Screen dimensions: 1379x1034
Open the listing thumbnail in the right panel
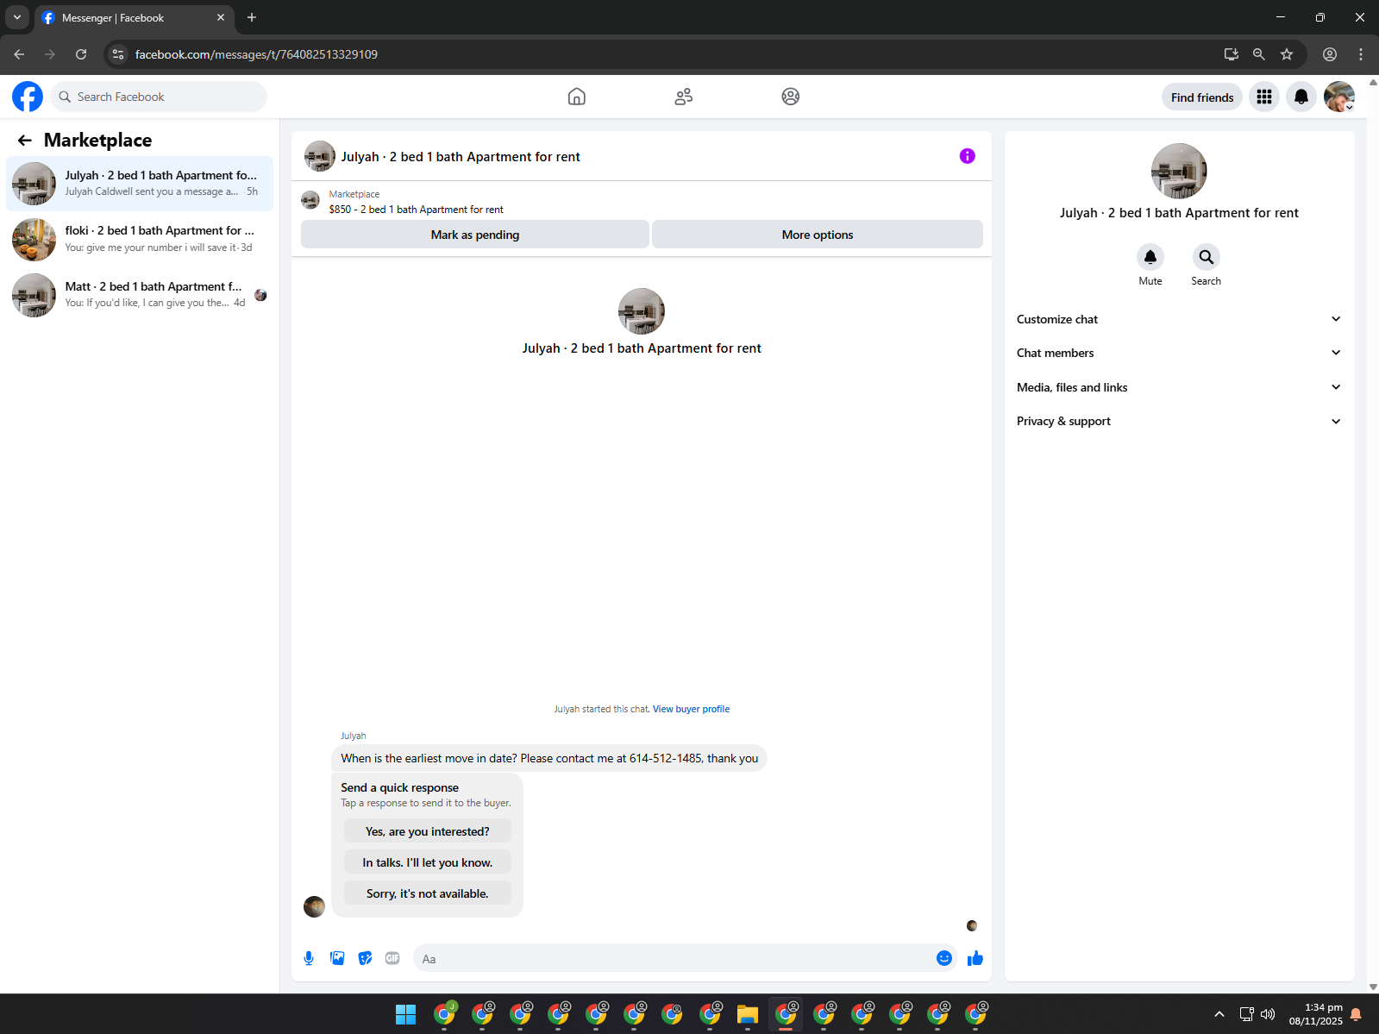[x=1179, y=171]
